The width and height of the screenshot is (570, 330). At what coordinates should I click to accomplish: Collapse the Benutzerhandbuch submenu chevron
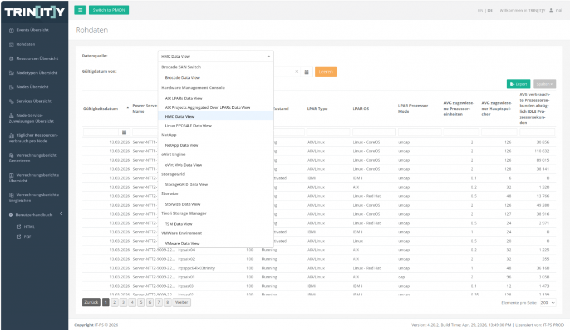[x=61, y=213]
